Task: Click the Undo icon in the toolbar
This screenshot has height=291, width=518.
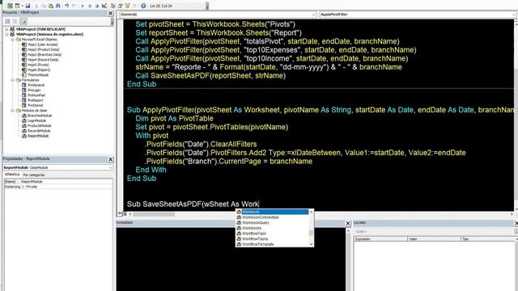Action: click(67, 6)
